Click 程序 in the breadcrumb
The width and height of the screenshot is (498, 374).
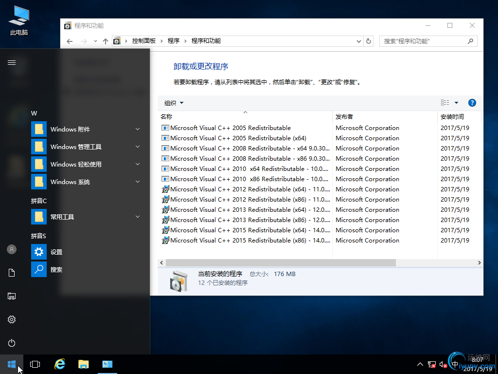[x=174, y=41]
